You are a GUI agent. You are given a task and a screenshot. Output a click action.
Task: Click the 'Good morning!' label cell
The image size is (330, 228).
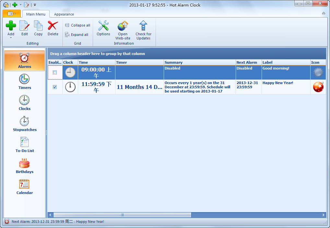286,72
